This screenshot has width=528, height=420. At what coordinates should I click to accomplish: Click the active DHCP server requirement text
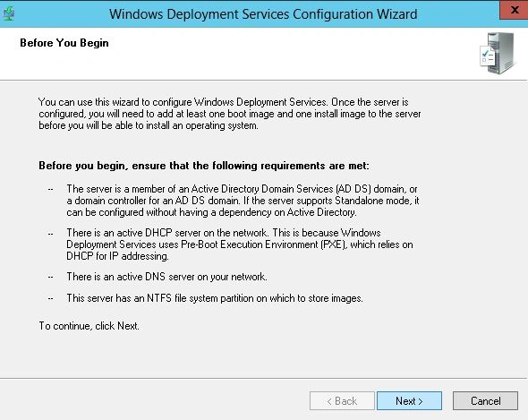[x=240, y=244]
